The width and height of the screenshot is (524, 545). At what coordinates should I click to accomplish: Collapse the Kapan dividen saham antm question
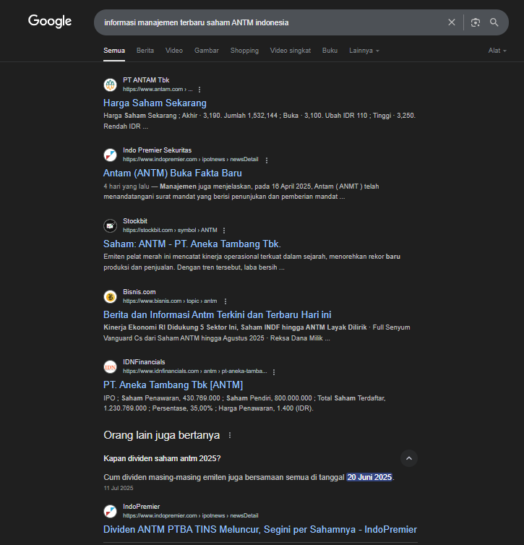[409, 458]
